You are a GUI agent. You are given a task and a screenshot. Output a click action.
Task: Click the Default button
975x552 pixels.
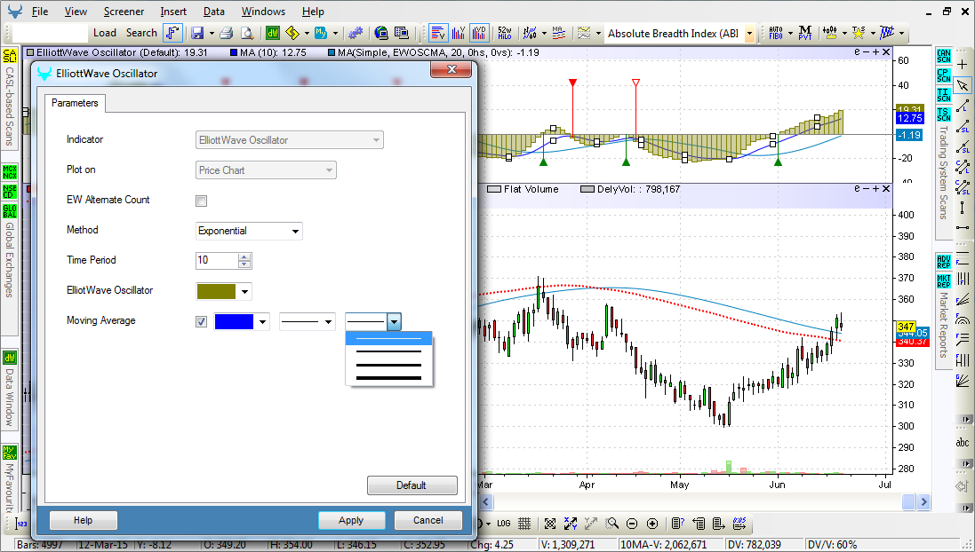click(x=412, y=485)
